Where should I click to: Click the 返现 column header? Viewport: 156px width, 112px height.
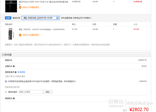94,24
